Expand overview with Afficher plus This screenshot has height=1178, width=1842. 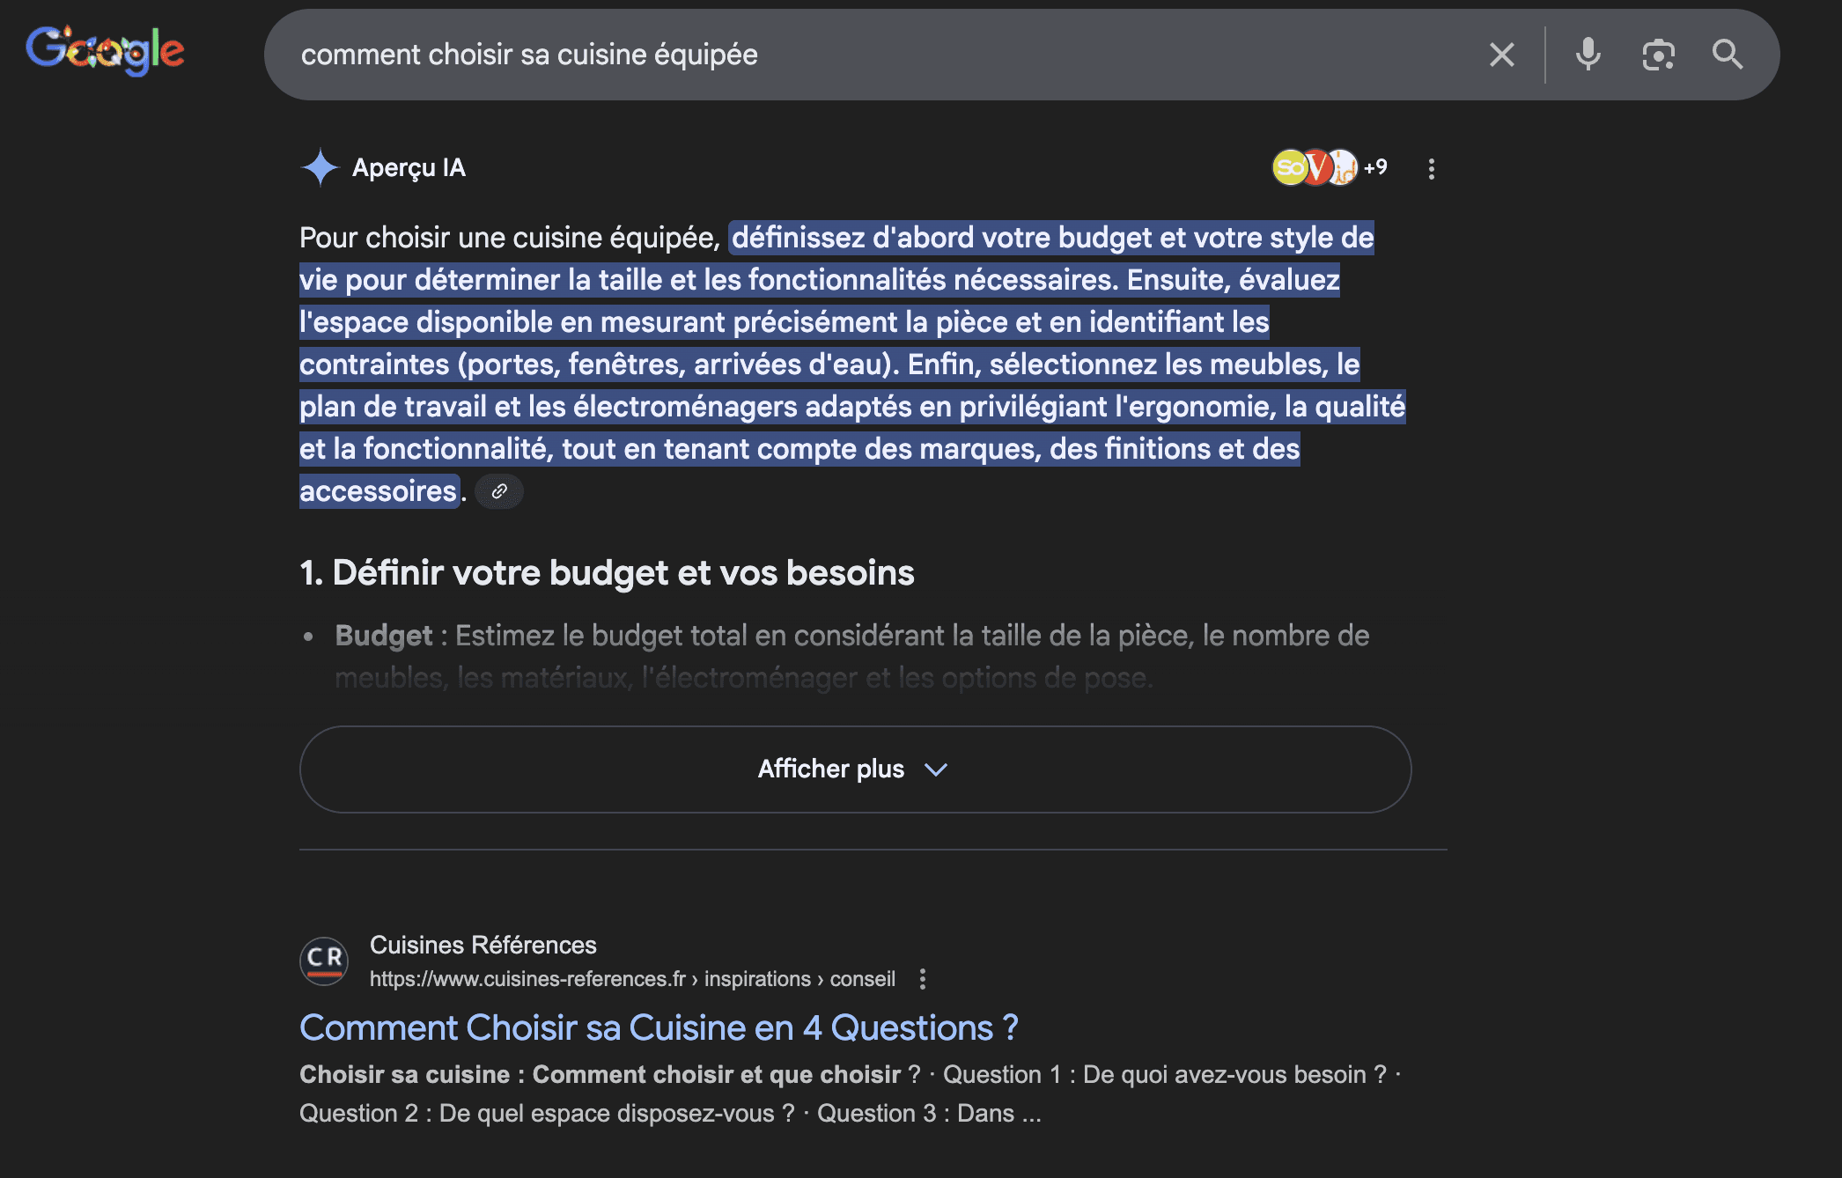(x=829, y=769)
